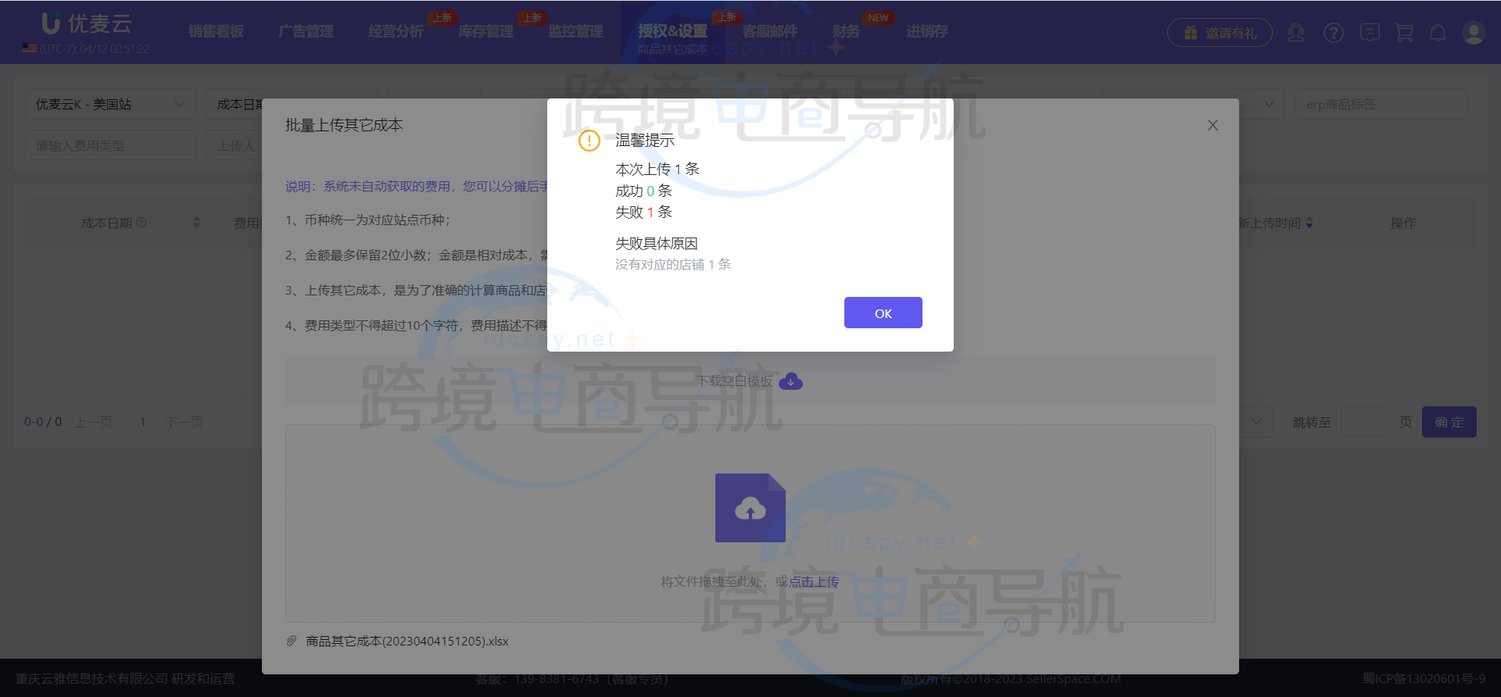Click the 上一页 pagination link
This screenshot has height=697, width=1501.
point(94,422)
